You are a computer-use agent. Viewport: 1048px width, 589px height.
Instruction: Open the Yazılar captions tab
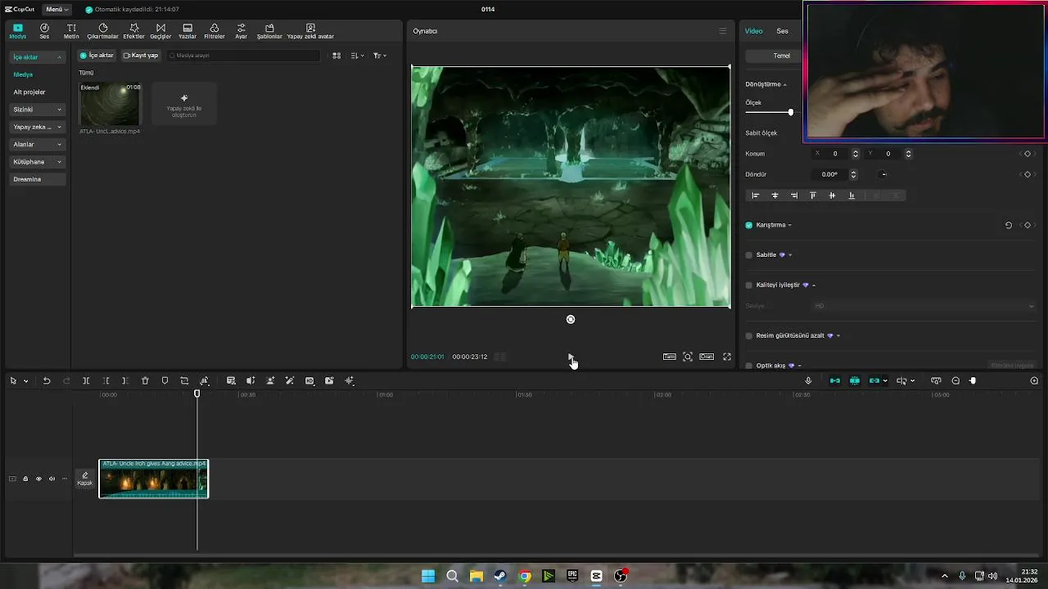point(187,31)
